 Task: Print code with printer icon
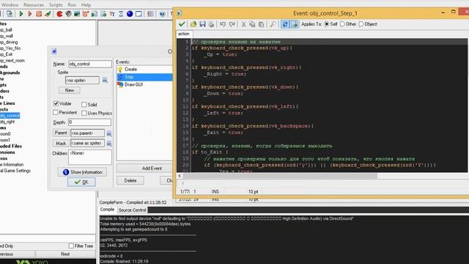click(x=211, y=24)
